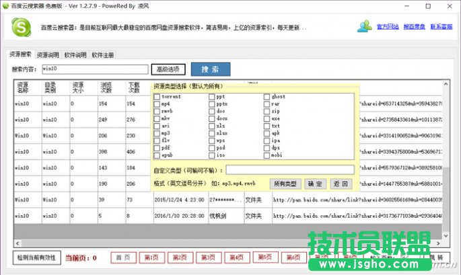461x275 pixels.
Task: Click the 检测当前有效性 button
Action: click(37, 258)
